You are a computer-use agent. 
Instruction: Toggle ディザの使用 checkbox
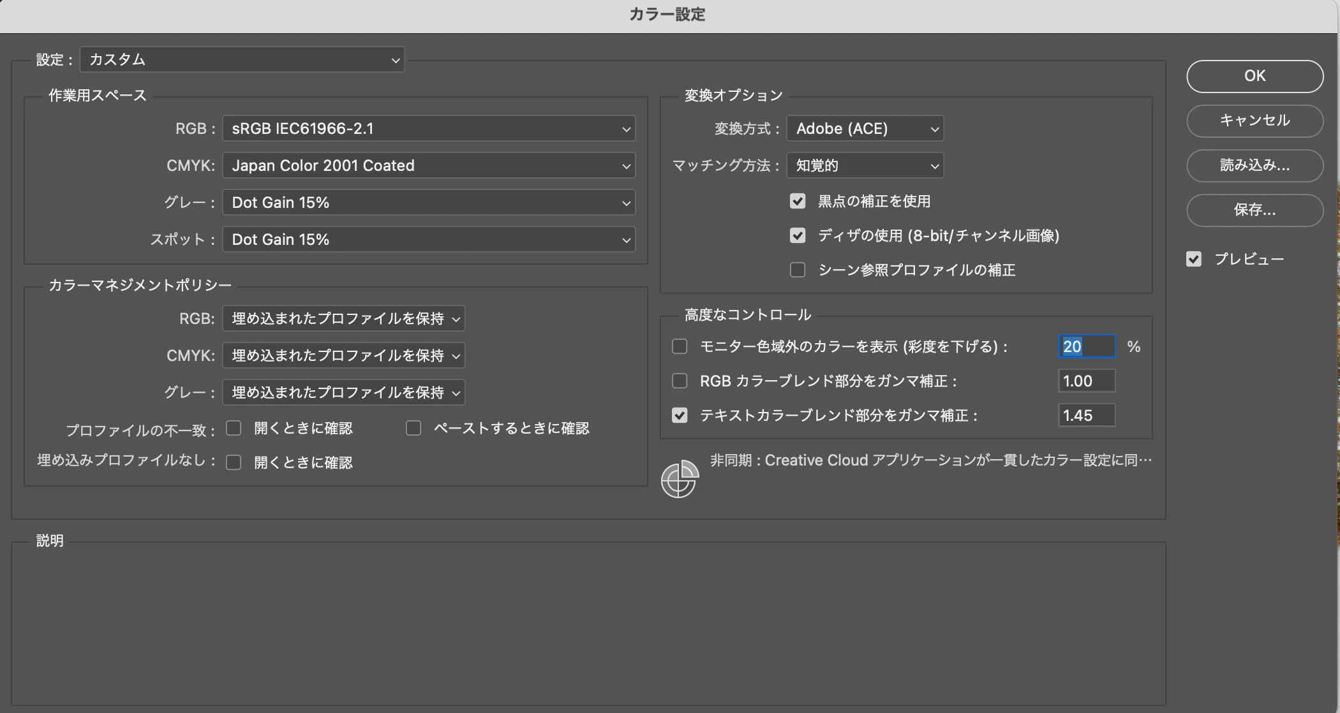798,236
